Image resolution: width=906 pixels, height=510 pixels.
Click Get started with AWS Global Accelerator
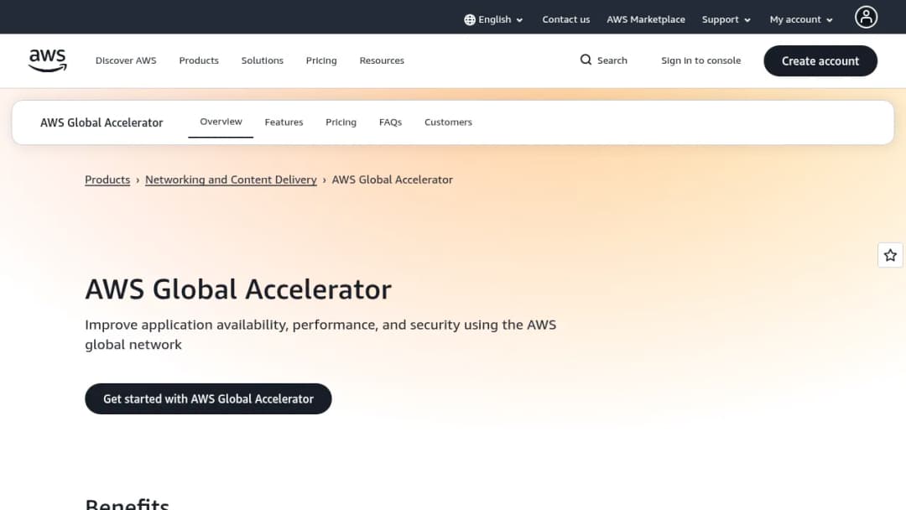tap(209, 399)
